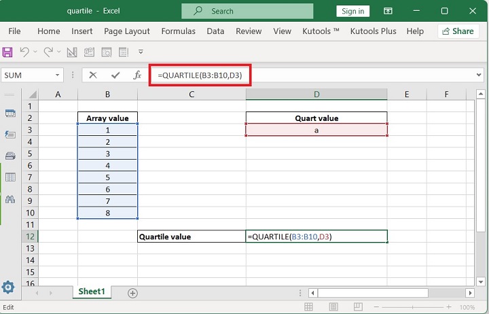The height and width of the screenshot is (314, 489).
Task: Open the Formulas ribbon tab
Action: click(x=178, y=31)
